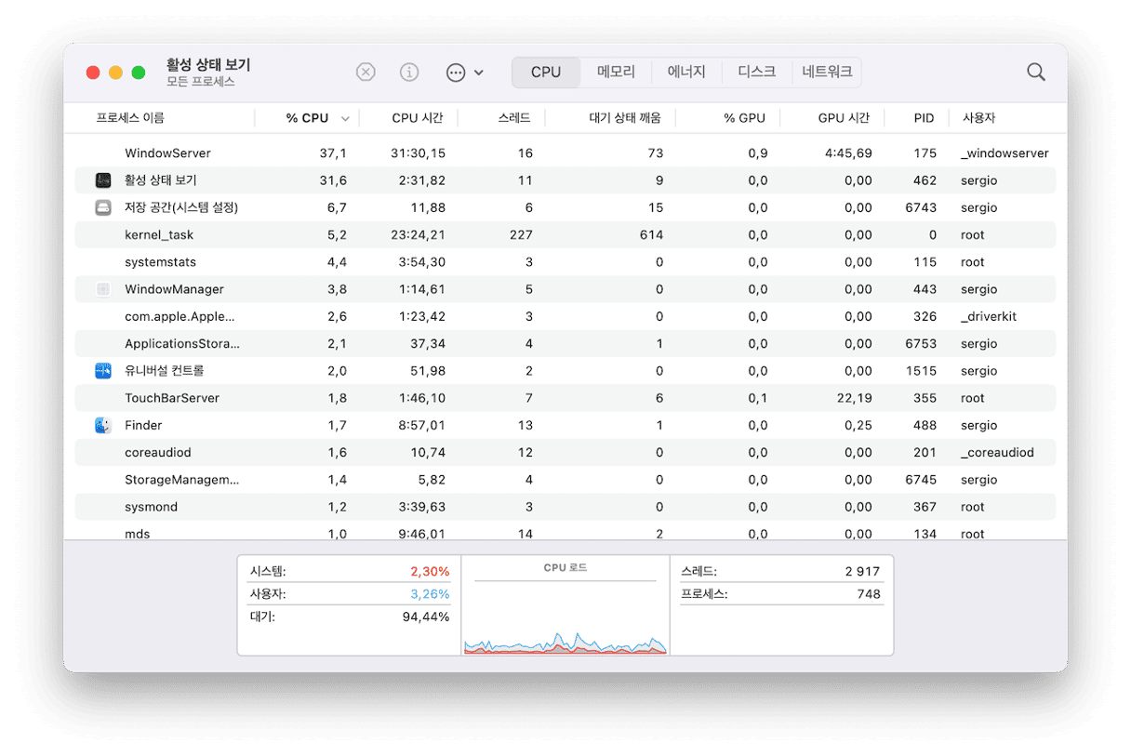Image resolution: width=1131 pixels, height=756 pixels.
Task: Select the com.apple.Apple... process
Action: (x=180, y=316)
